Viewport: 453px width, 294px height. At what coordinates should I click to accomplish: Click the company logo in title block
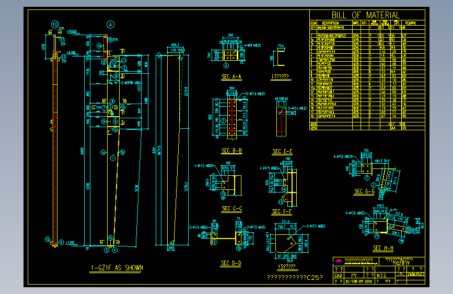pos(338,262)
